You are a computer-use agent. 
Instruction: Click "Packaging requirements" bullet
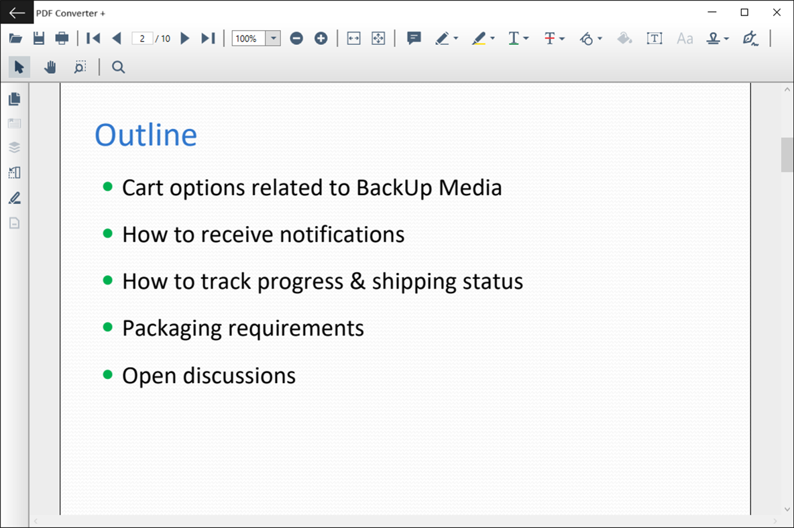click(243, 328)
